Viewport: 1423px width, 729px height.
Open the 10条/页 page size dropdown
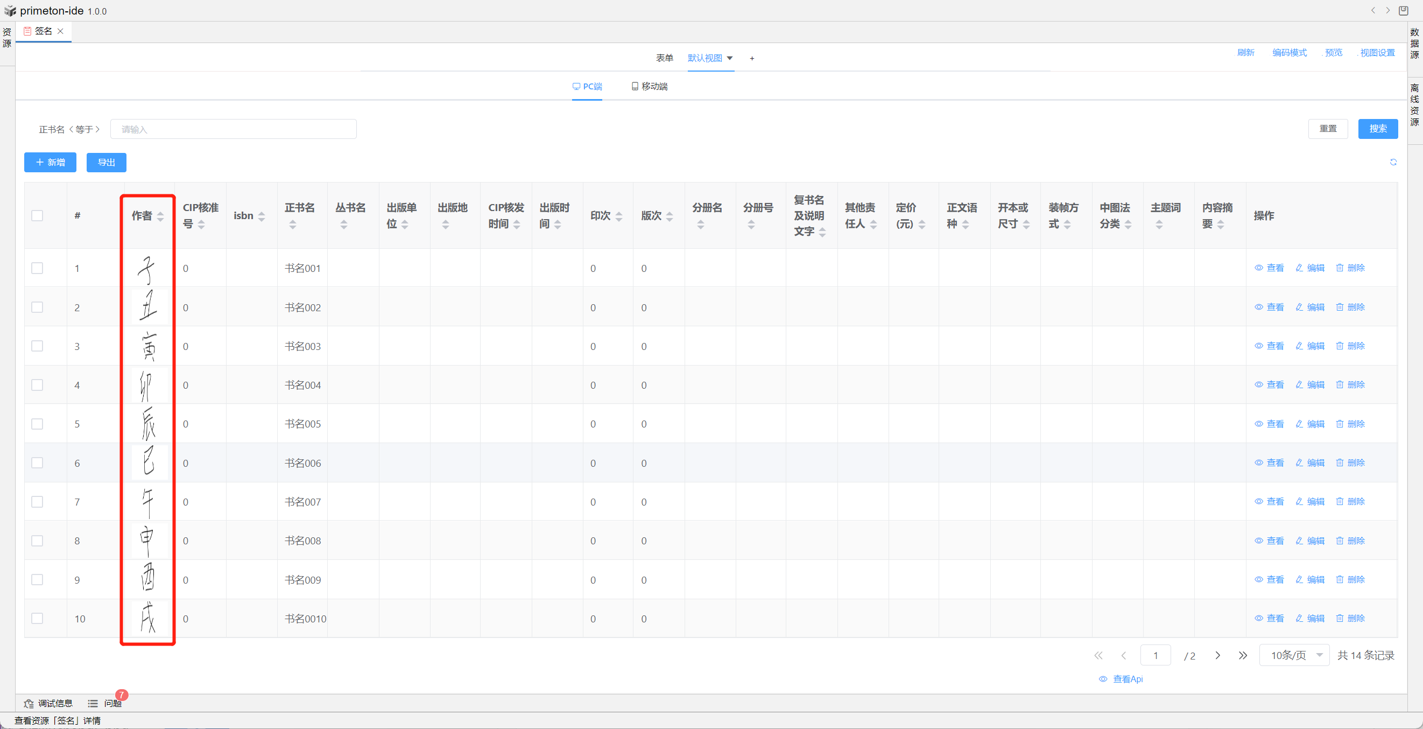click(1294, 655)
